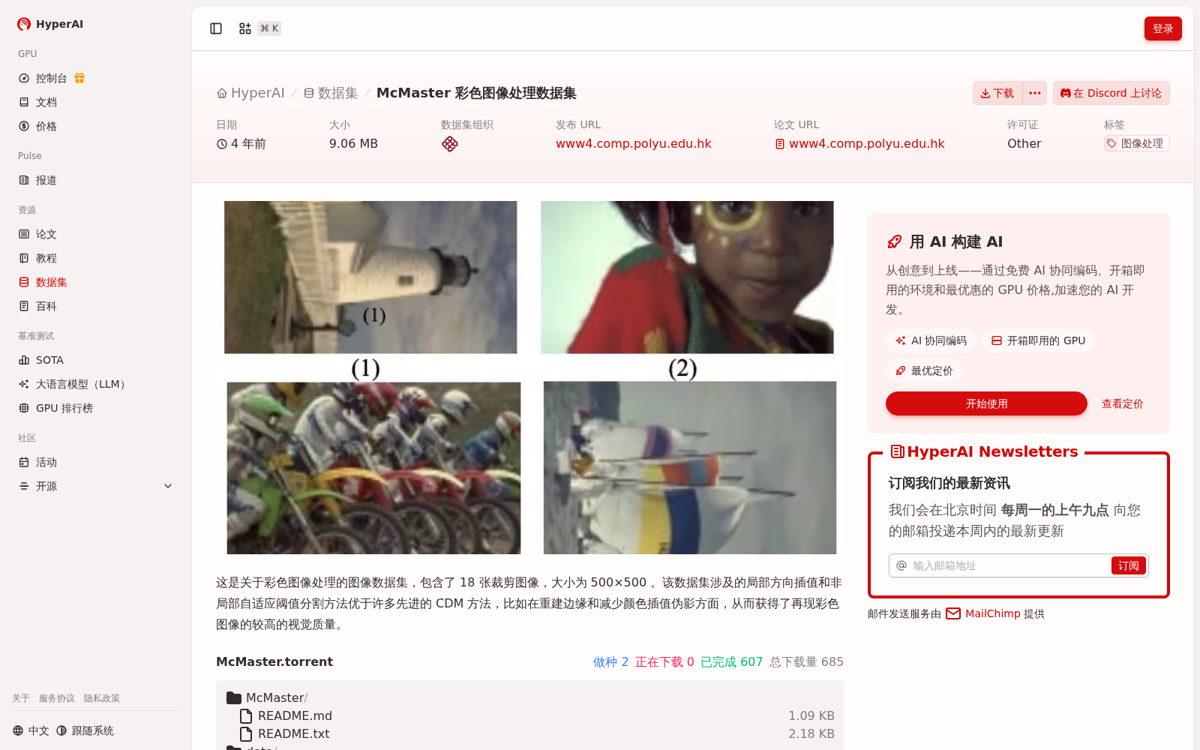Open the command palette grid icon
The image size is (1200, 750).
click(x=245, y=28)
